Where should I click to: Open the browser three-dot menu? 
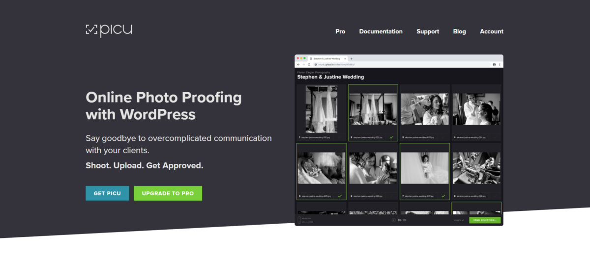pyautogui.click(x=500, y=64)
